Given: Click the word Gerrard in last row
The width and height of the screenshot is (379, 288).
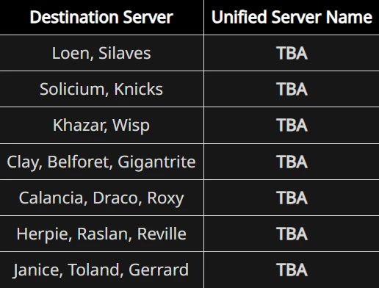Looking at the screenshot, I should [159, 270].
